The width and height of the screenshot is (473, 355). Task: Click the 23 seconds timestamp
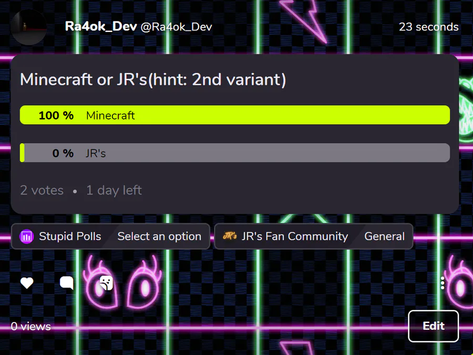[x=429, y=27]
